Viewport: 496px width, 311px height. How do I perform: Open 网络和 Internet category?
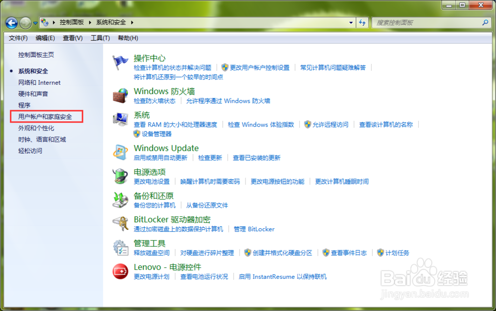(x=39, y=82)
